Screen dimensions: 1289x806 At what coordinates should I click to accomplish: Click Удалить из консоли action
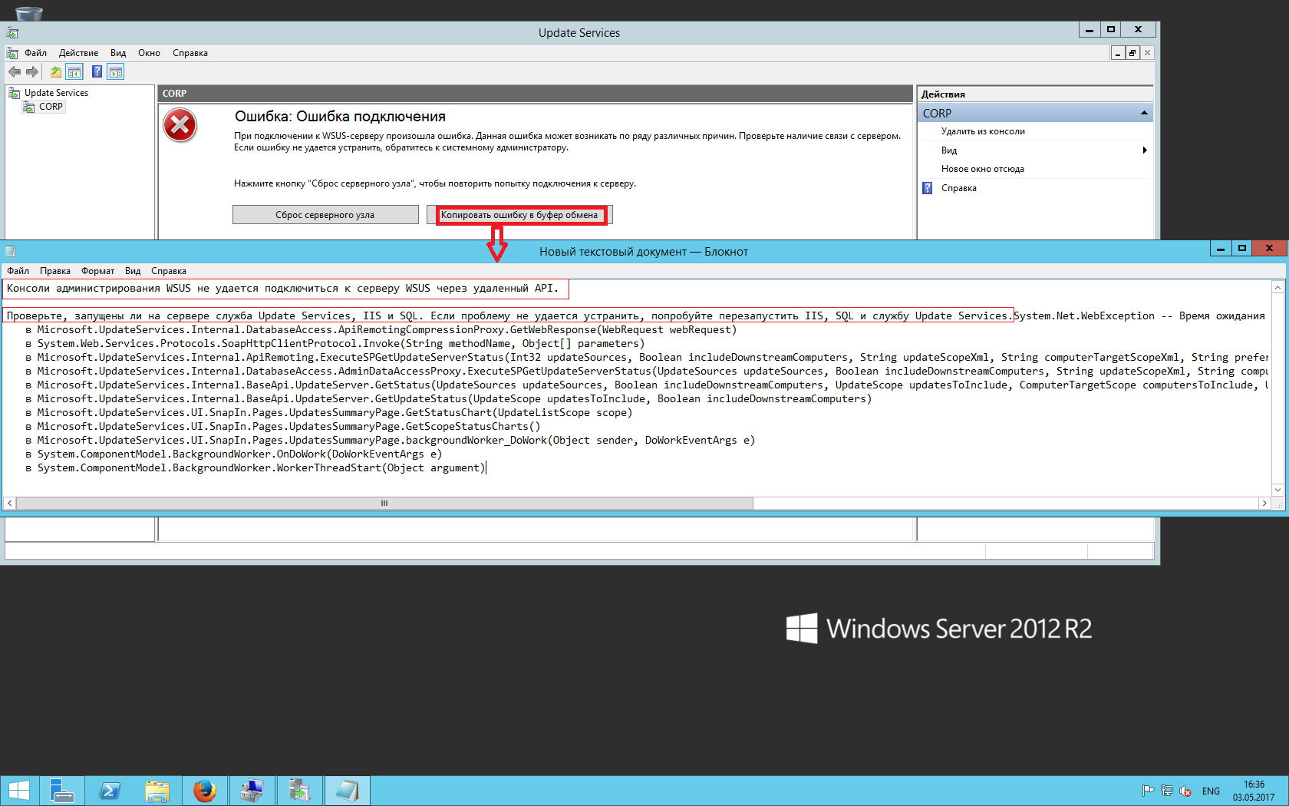pos(983,131)
